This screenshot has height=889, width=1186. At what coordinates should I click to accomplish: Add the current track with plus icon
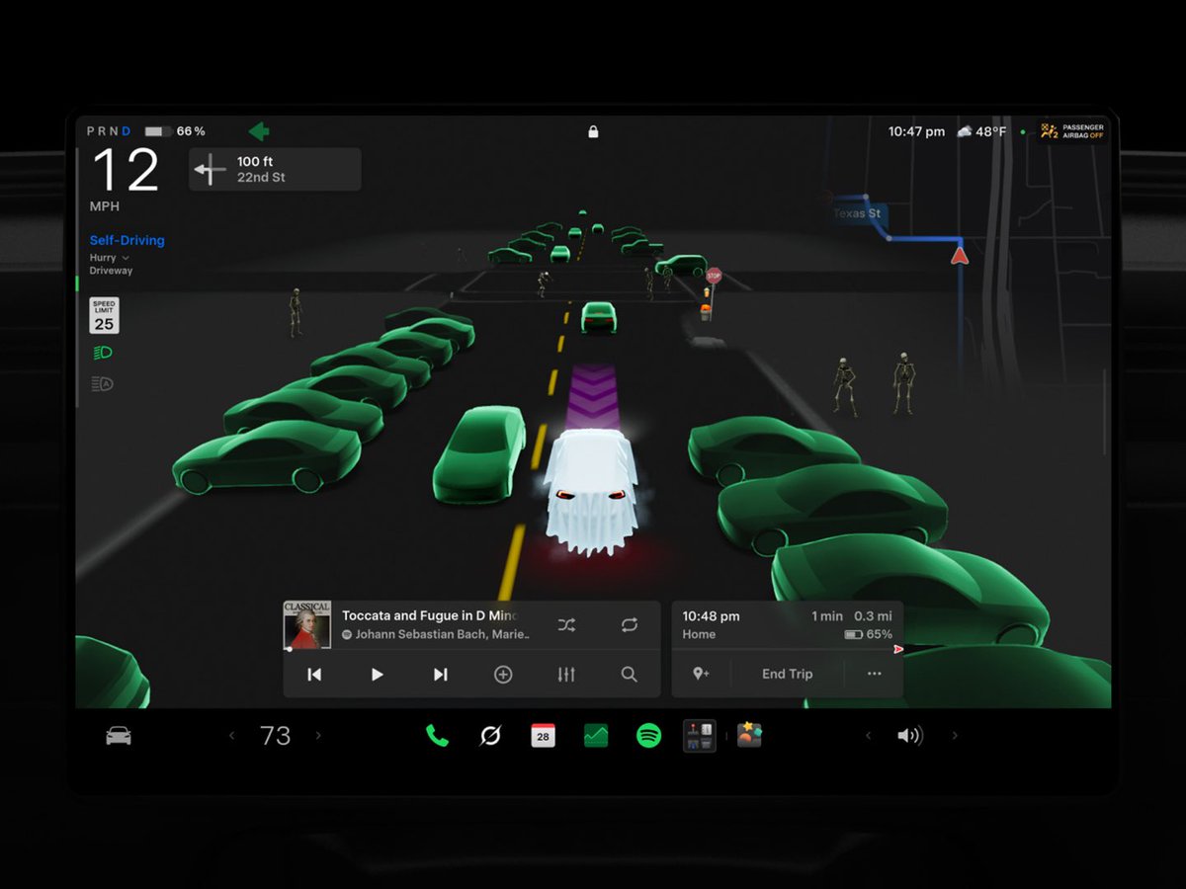(503, 675)
